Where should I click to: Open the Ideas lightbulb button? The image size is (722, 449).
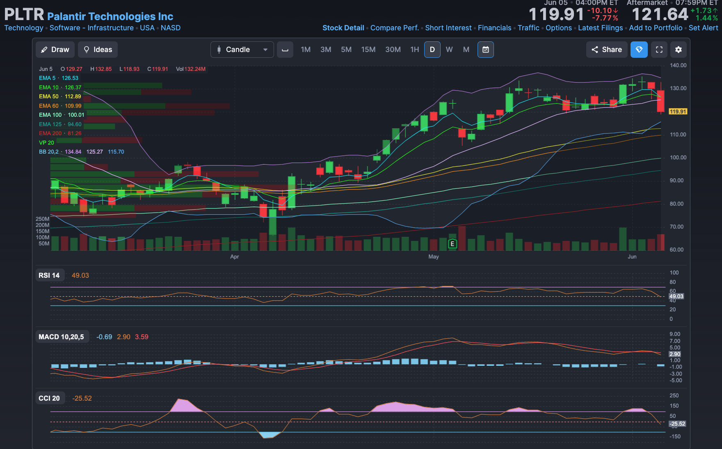tap(98, 50)
